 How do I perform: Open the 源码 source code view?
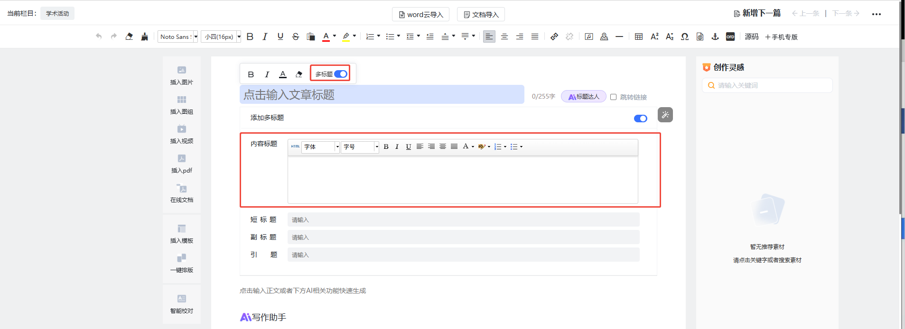pos(752,37)
